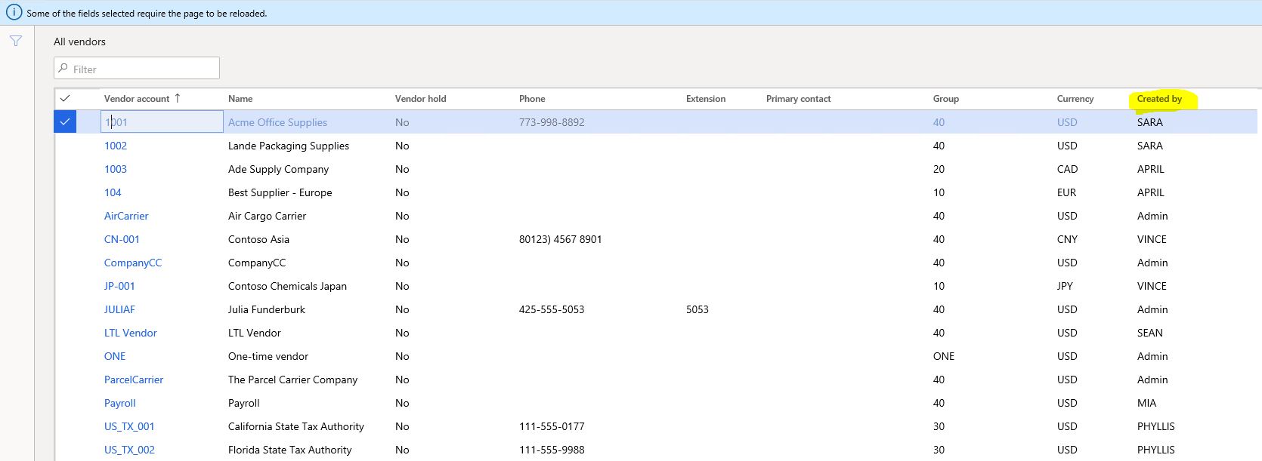Viewport: 1262px width, 461px height.
Task: Click the JPY currency cell
Action: click(1065, 286)
